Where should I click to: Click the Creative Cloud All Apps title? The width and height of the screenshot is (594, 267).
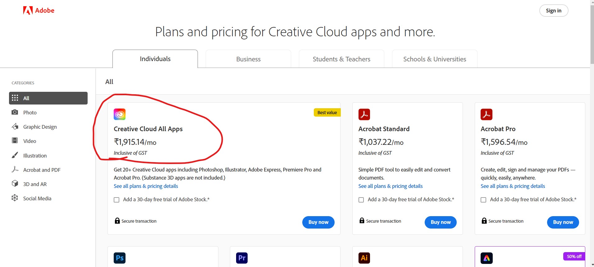coord(148,129)
